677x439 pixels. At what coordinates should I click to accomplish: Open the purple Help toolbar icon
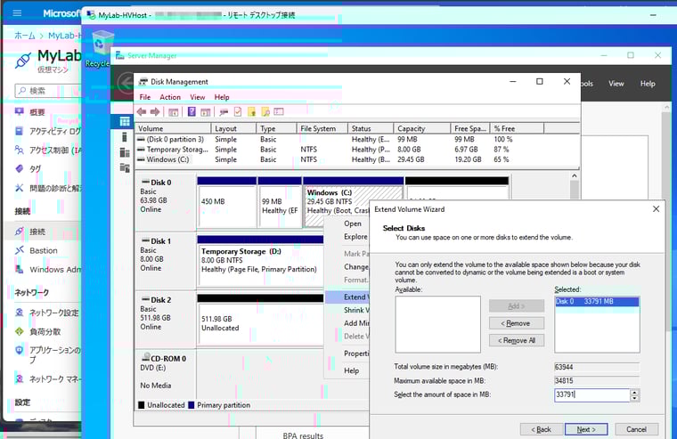pos(192,112)
